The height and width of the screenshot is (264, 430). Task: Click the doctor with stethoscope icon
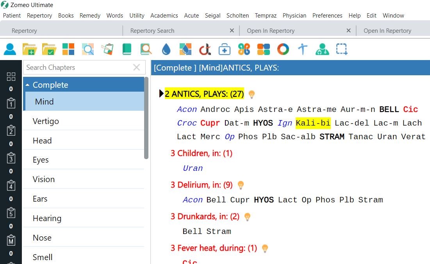[322, 49]
